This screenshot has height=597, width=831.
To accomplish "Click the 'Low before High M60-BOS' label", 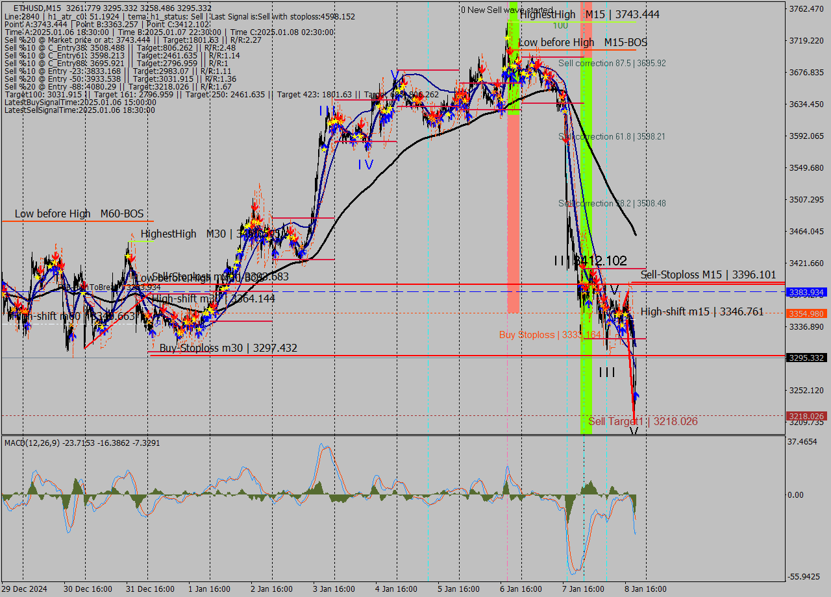I will click(x=79, y=213).
